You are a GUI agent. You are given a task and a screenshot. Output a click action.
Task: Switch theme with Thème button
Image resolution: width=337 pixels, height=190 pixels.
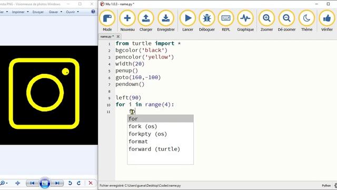click(306, 21)
